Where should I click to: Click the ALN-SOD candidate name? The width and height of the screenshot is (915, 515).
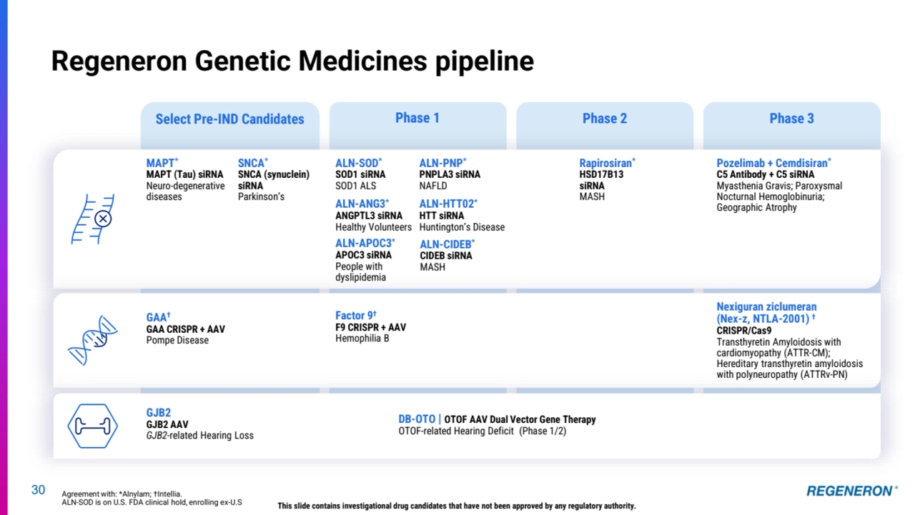[359, 164]
